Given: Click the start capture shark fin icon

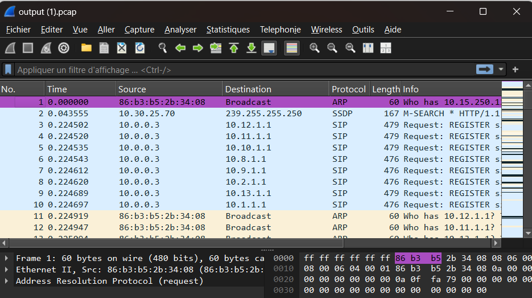Looking at the screenshot, I should [10, 48].
